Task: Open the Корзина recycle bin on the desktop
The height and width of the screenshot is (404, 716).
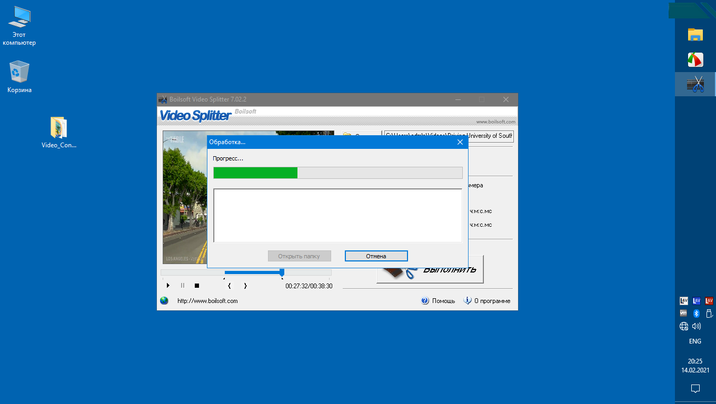Action: pos(19,77)
